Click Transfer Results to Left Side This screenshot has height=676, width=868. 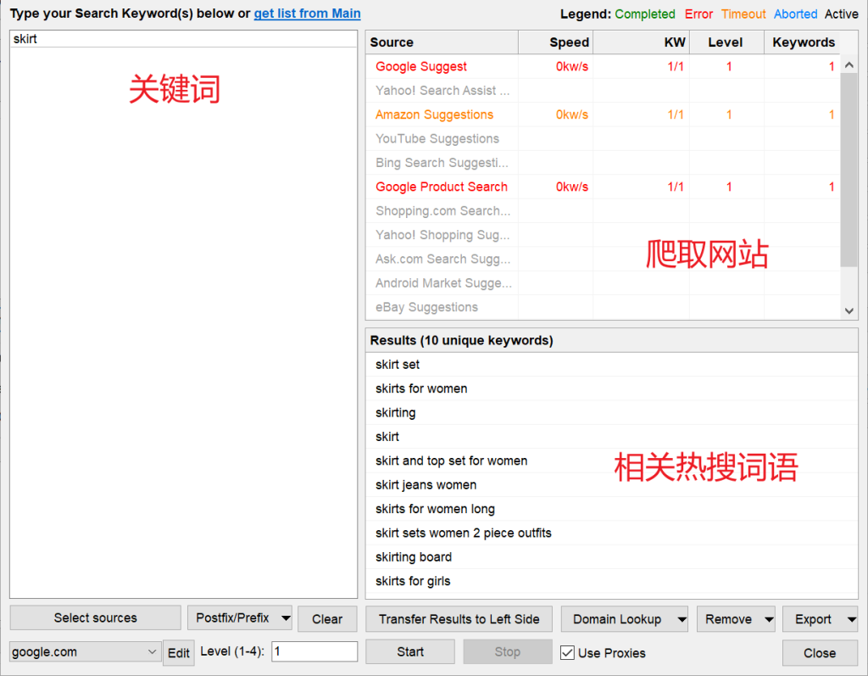(459, 619)
